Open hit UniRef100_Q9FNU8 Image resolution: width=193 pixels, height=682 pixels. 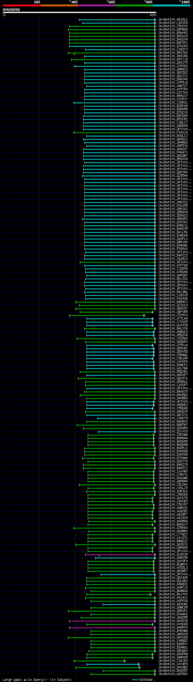pos(173,29)
